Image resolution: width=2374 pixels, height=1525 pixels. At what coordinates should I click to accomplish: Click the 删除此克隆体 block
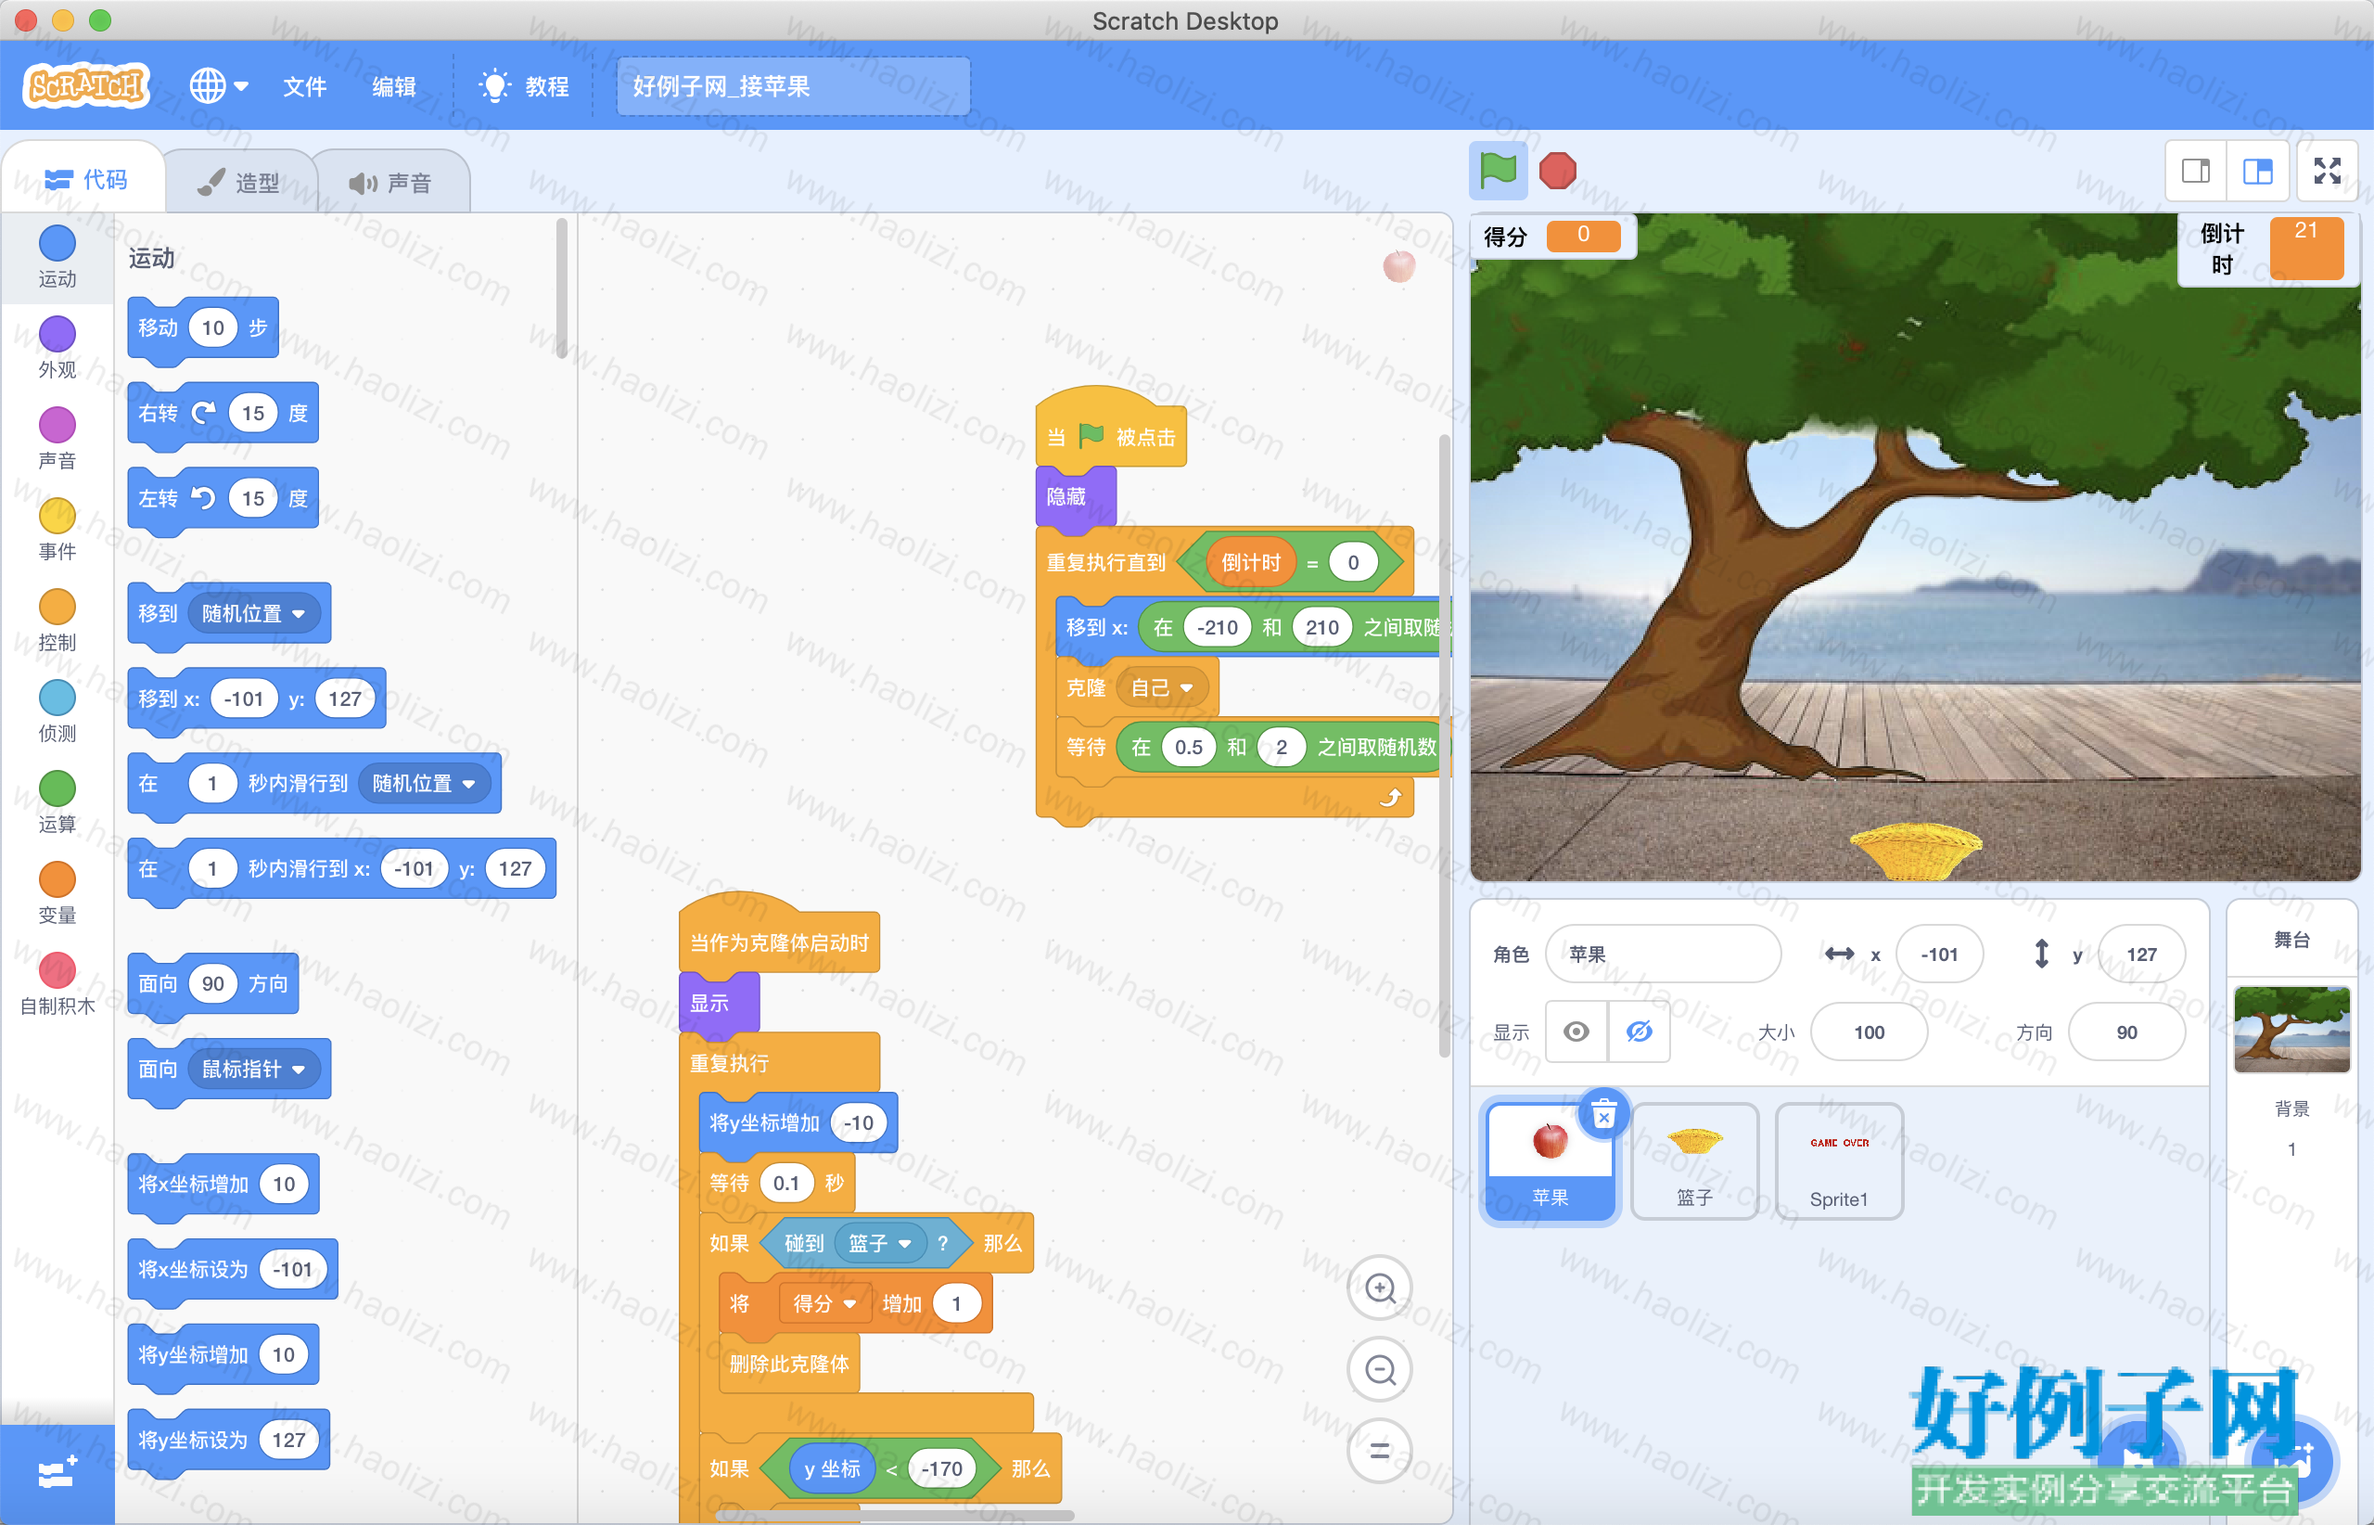coord(789,1364)
